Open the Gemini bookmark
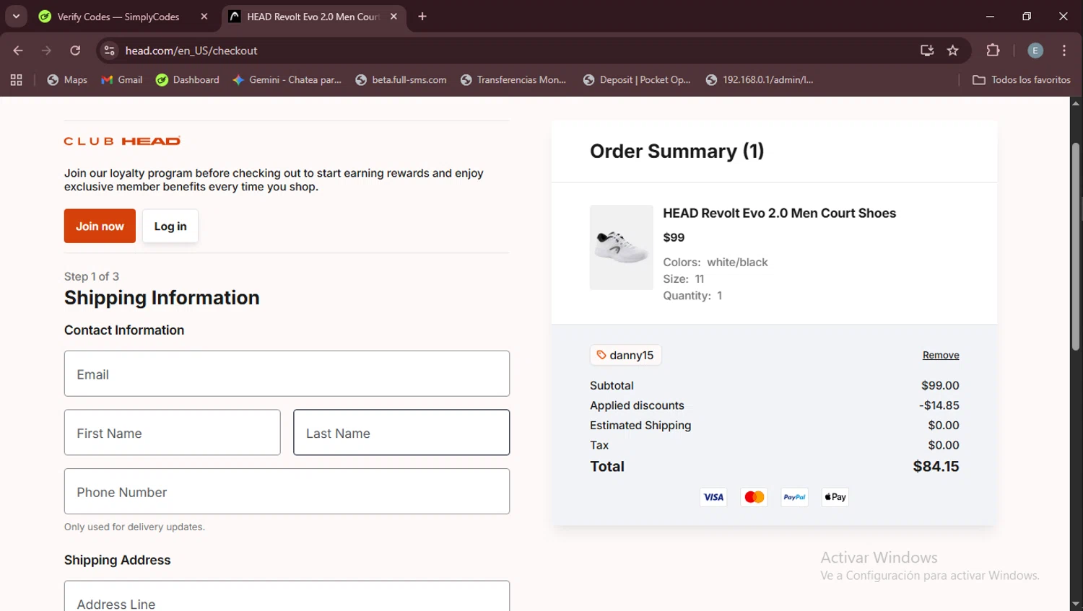1083x611 pixels. click(287, 80)
